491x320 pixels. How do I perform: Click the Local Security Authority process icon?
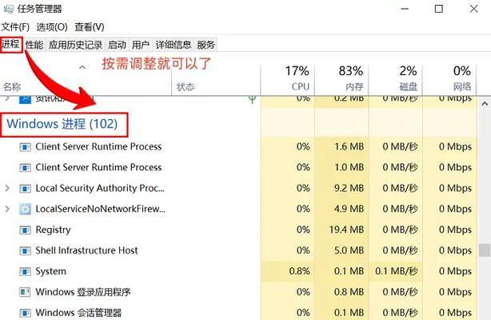25,189
